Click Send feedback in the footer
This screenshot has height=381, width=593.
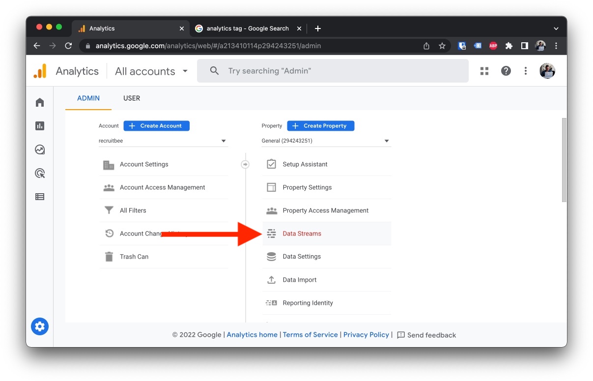coord(431,335)
